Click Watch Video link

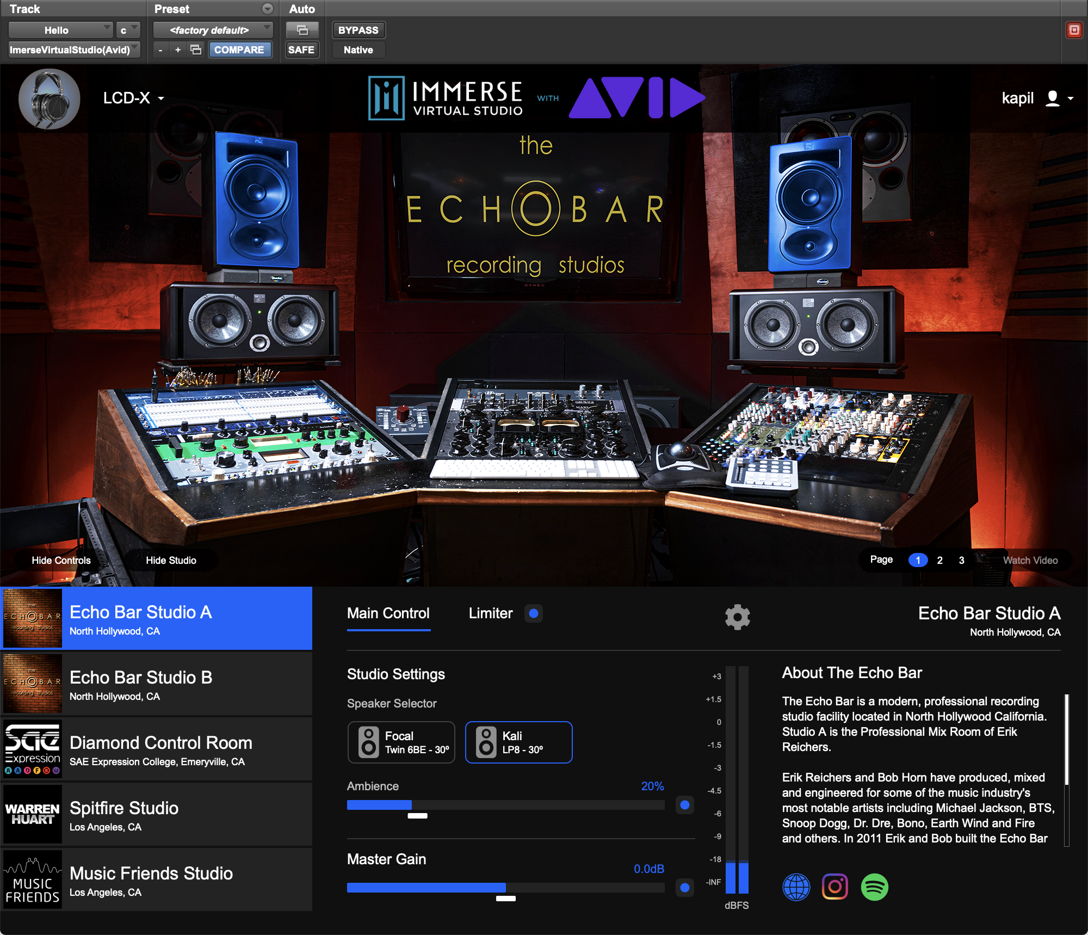click(1030, 560)
